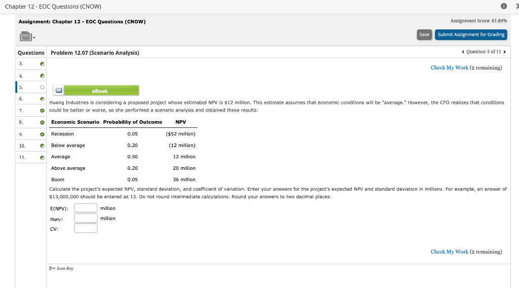Click the CV input field
Image resolution: width=519 pixels, height=288 pixels.
coord(86,228)
